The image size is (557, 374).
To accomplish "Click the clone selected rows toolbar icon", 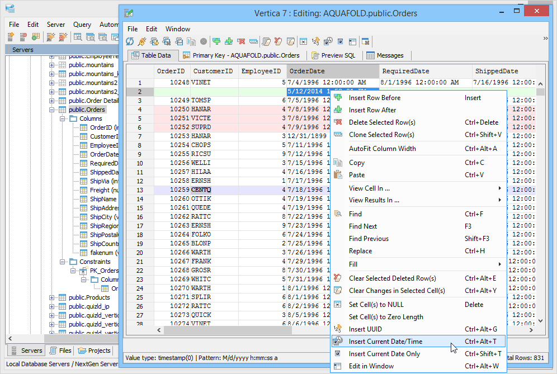I will (254, 41).
